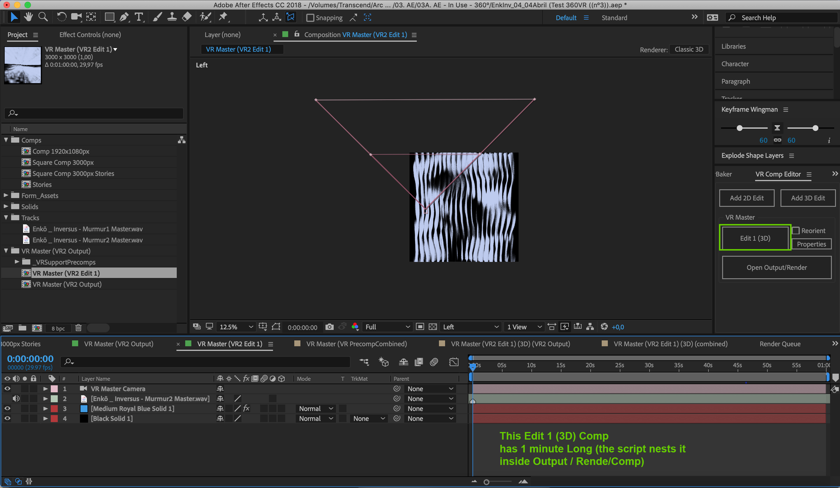The width and height of the screenshot is (840, 488).
Task: Open the VR Master (VR2 Edit 1) tab
Action: click(229, 343)
